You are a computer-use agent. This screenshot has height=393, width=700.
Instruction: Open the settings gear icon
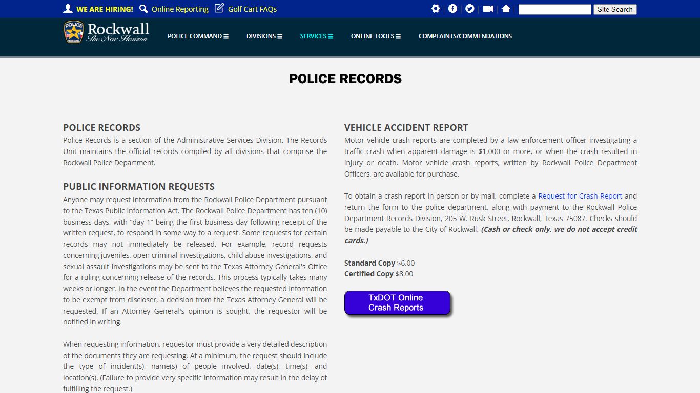pyautogui.click(x=436, y=9)
